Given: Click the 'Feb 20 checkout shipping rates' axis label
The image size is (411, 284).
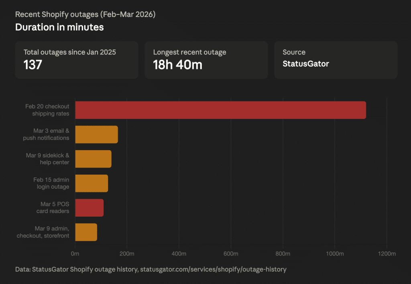Looking at the screenshot, I should 47,110.
